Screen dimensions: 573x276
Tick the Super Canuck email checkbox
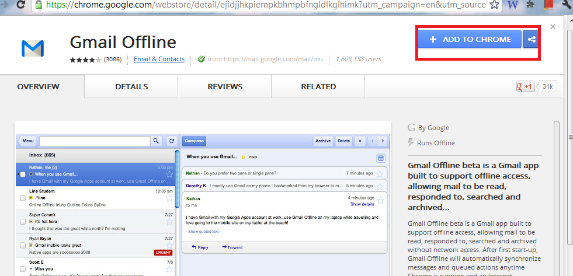point(23,222)
